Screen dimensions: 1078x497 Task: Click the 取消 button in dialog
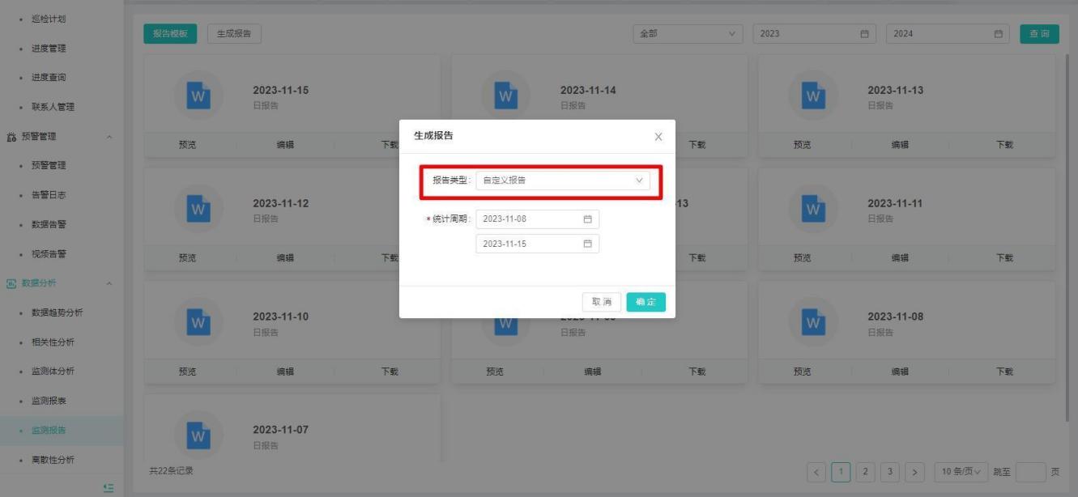602,302
